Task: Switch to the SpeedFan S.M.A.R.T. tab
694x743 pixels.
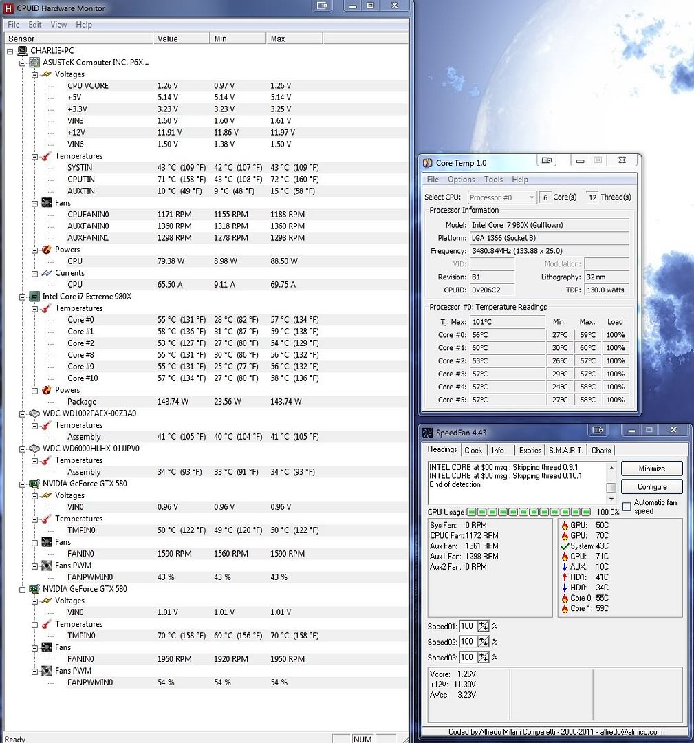Action: click(566, 451)
